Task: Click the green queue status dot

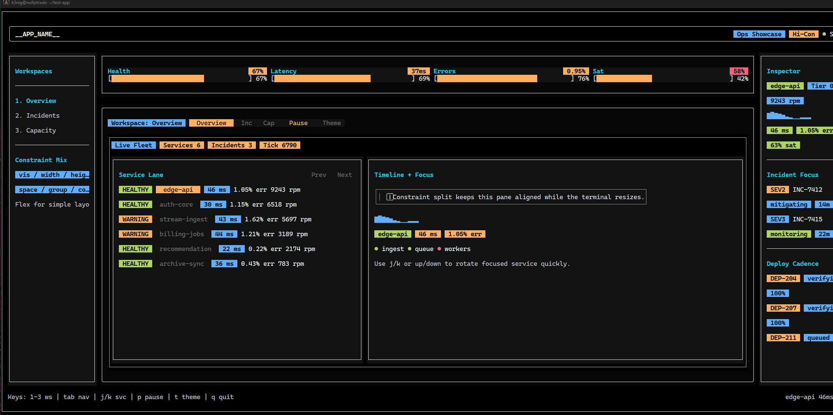Action: pos(409,249)
